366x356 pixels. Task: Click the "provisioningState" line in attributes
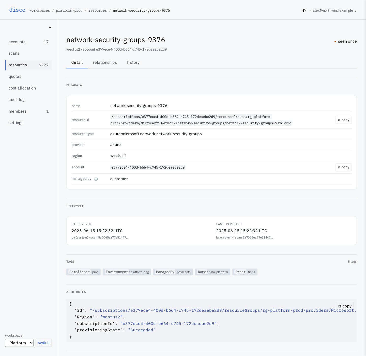click(115, 330)
